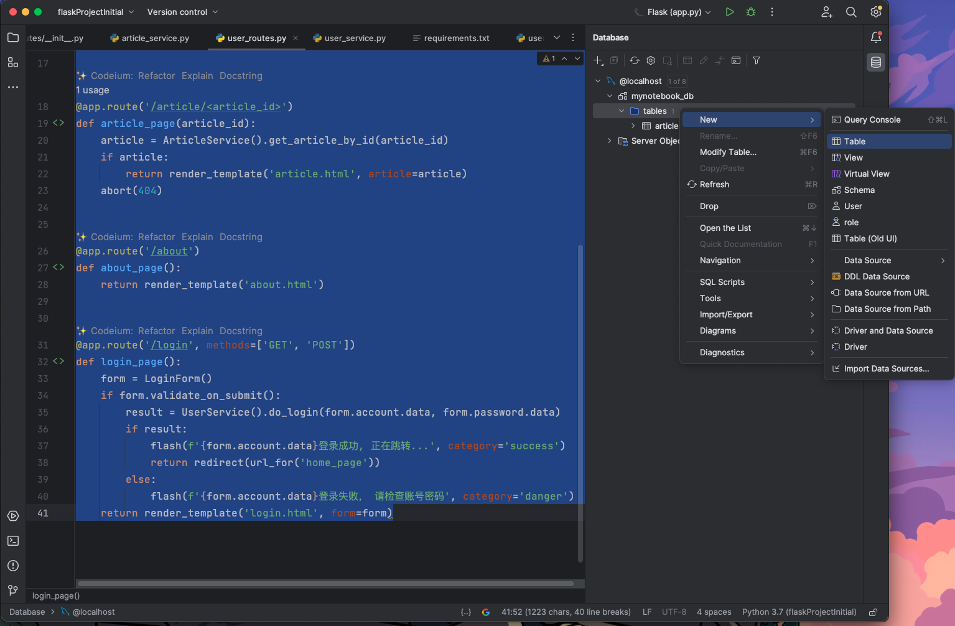
Task: Expand the Version control dropdown
Action: (x=182, y=12)
